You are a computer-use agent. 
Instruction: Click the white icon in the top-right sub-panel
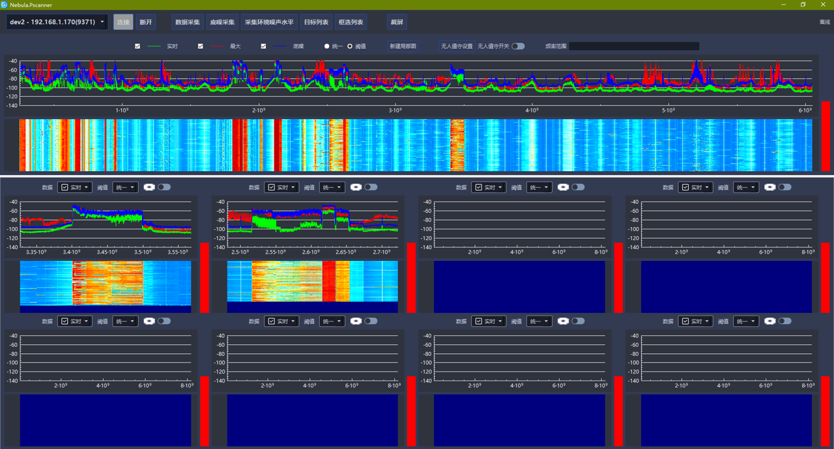pos(769,187)
